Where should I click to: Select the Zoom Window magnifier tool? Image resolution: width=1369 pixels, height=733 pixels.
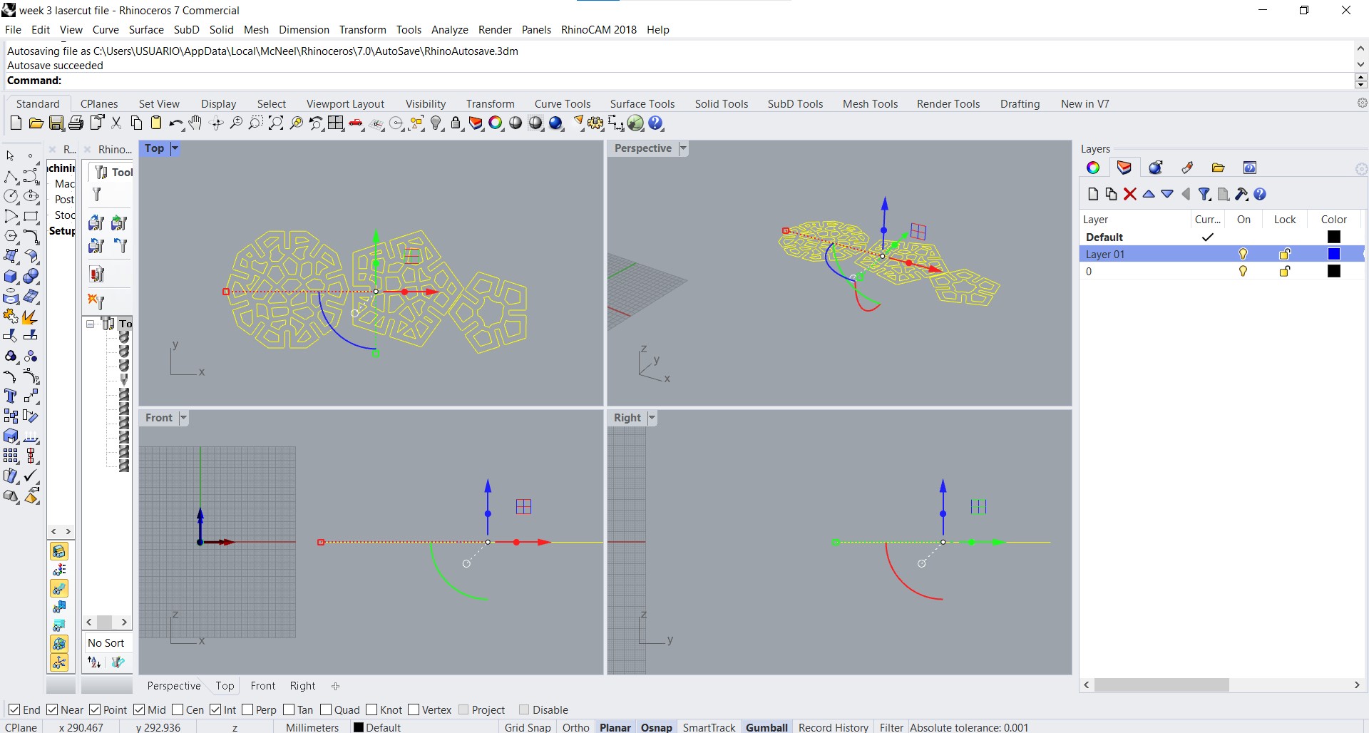(255, 123)
